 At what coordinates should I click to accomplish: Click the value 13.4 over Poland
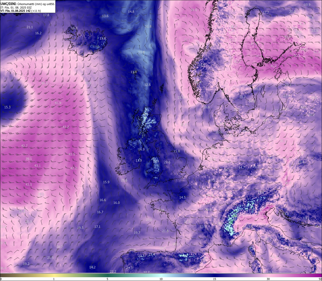301,162
